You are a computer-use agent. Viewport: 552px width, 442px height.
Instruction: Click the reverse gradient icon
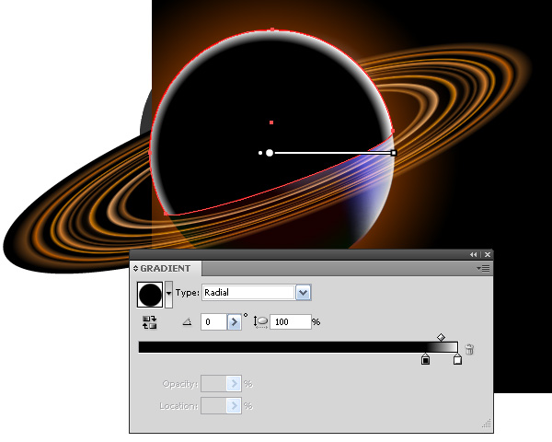coord(150,322)
